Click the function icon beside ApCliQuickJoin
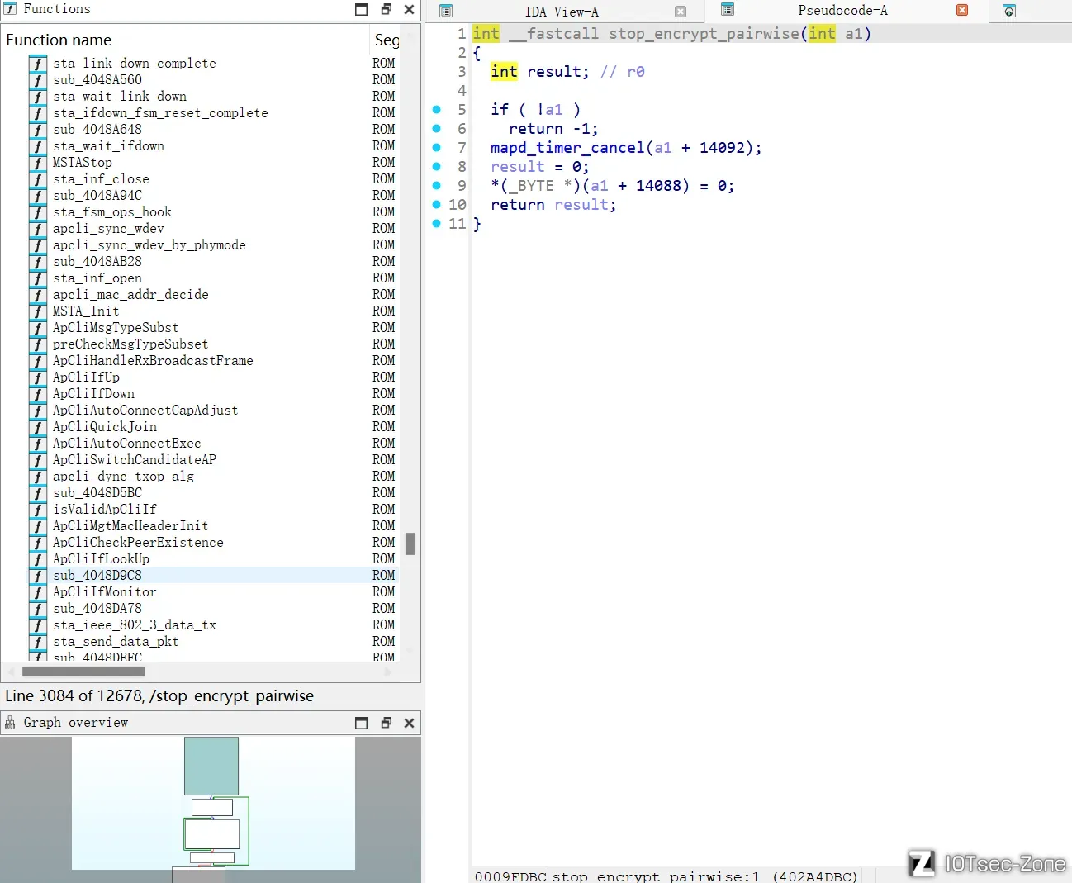Viewport: 1072px width, 883px height. [x=37, y=427]
